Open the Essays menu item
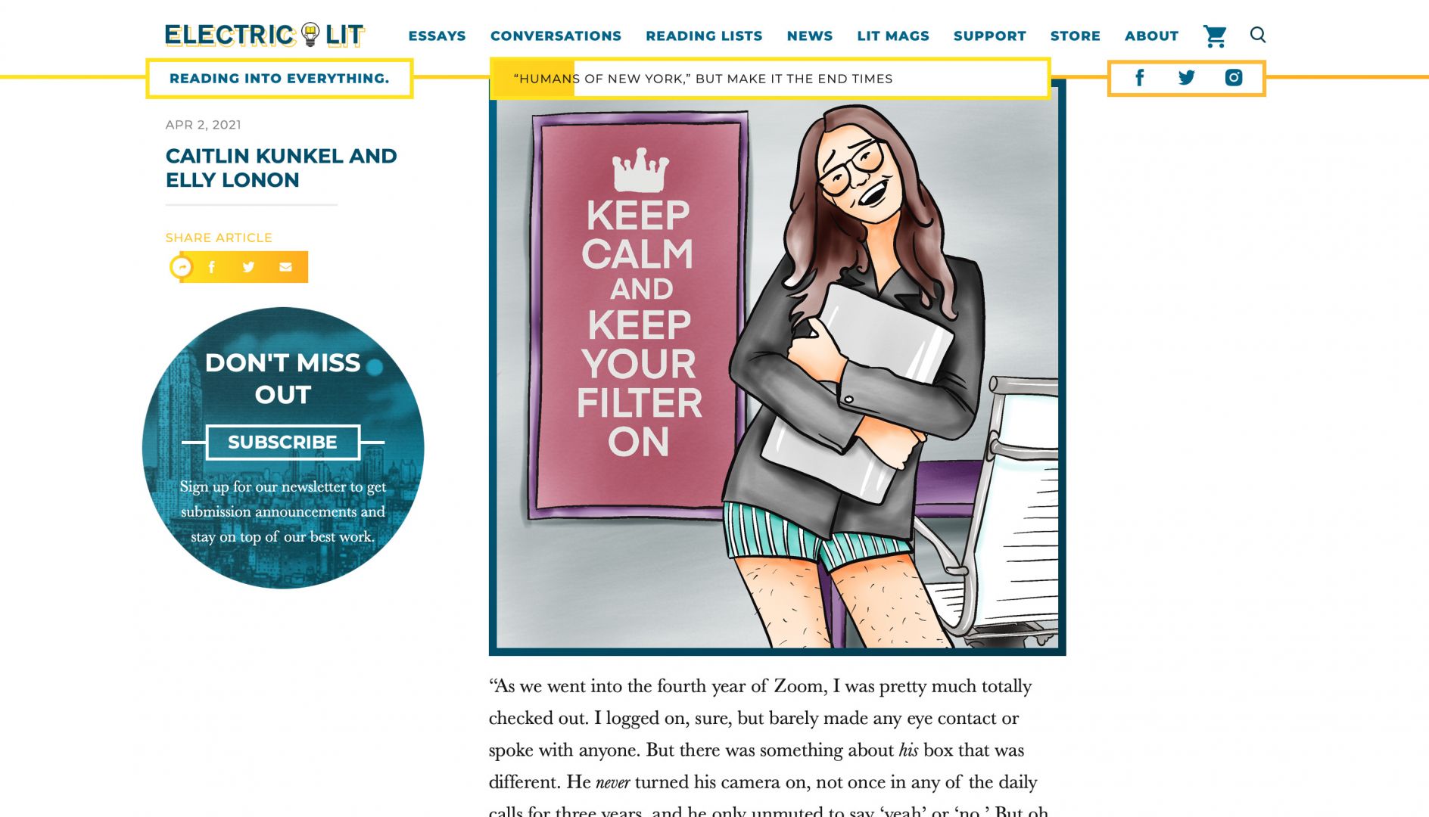The width and height of the screenshot is (1429, 817). (x=437, y=36)
